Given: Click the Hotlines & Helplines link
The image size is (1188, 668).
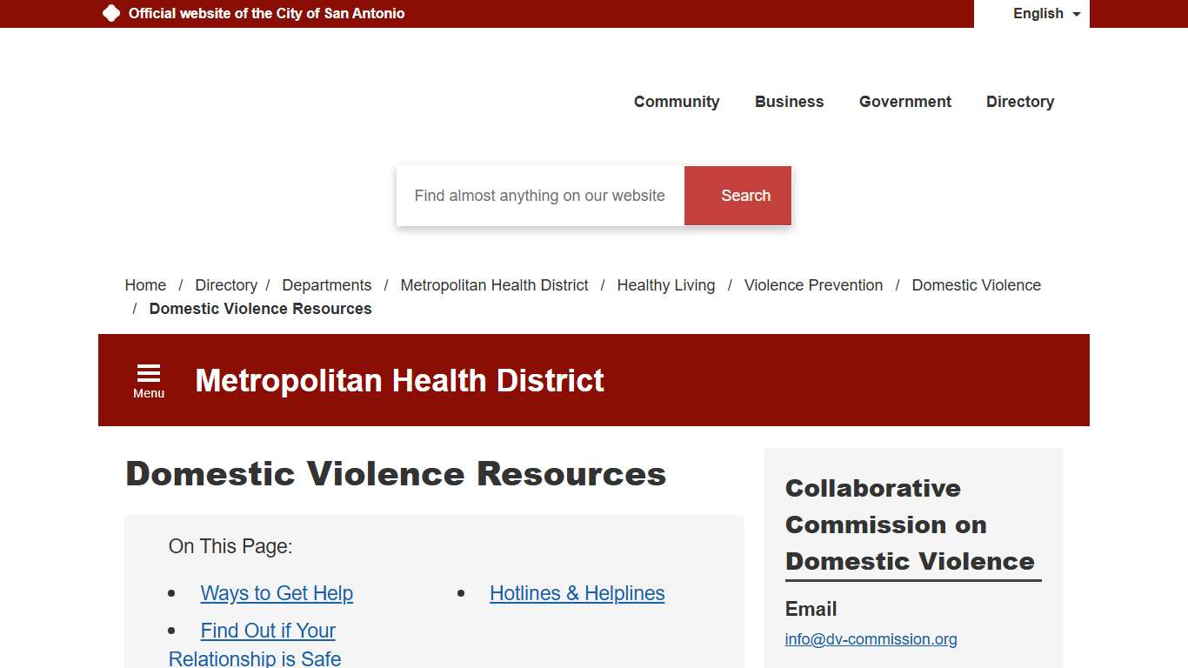Looking at the screenshot, I should (x=577, y=593).
